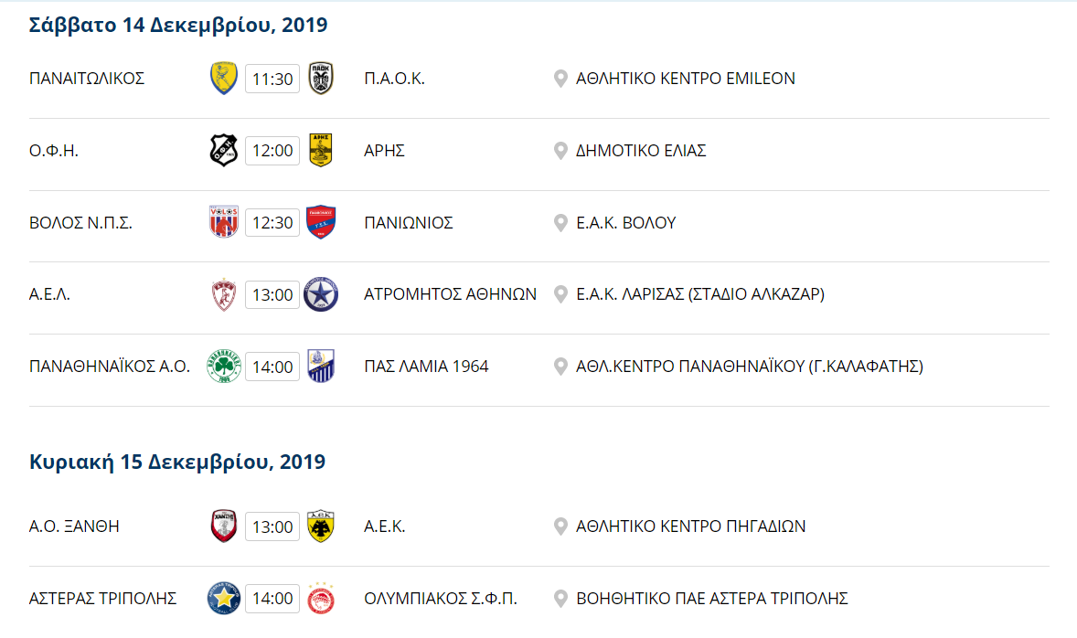Click ΑΘΛΗΤΙΚΟ ΚΕΝΤΡΟ ΠΗΓΑΔΙΩΝ venue text
Viewport: 1077px width, 638px height.
(x=691, y=526)
